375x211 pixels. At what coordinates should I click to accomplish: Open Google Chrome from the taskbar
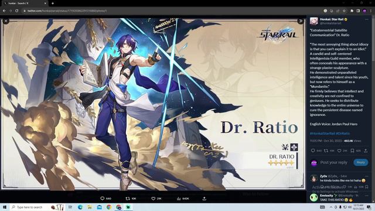[x=109, y=207]
